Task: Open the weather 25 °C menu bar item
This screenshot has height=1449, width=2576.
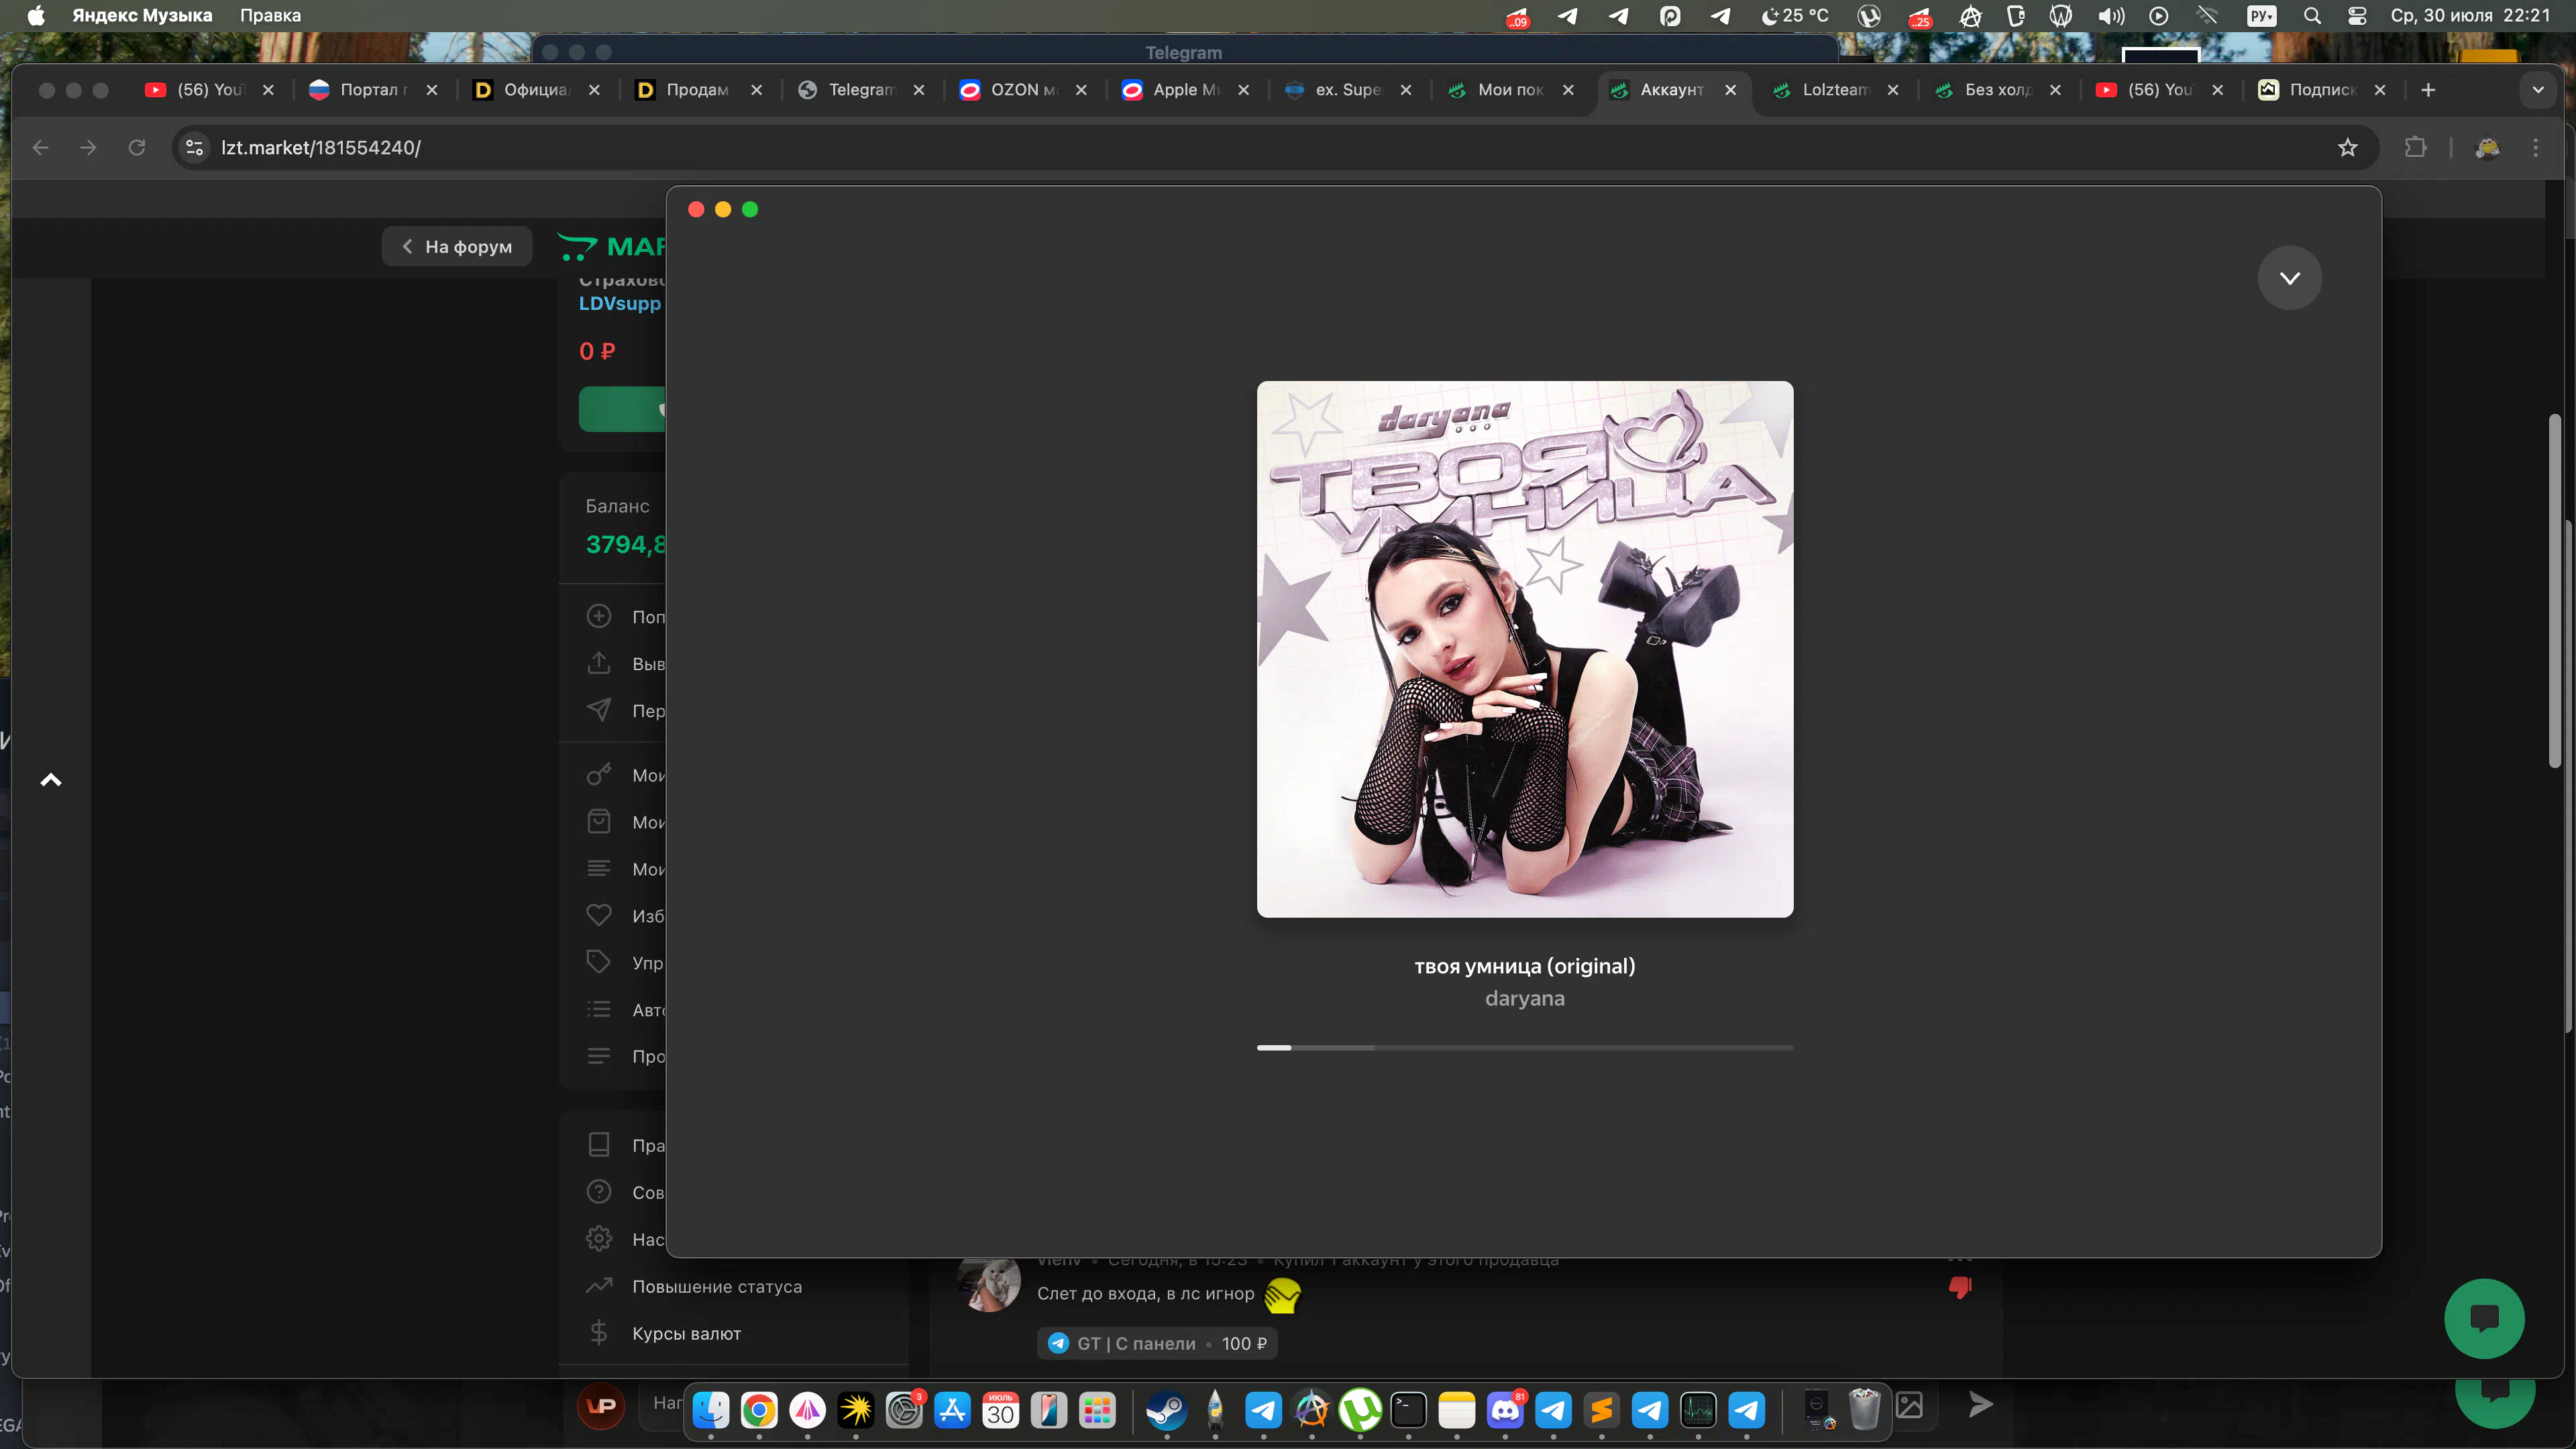Action: pos(1795,15)
